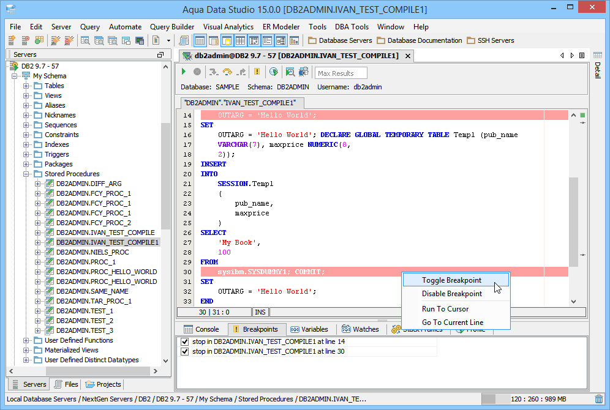Expand the User Defined Functions node
The height and width of the screenshot is (410, 610).
(26, 340)
